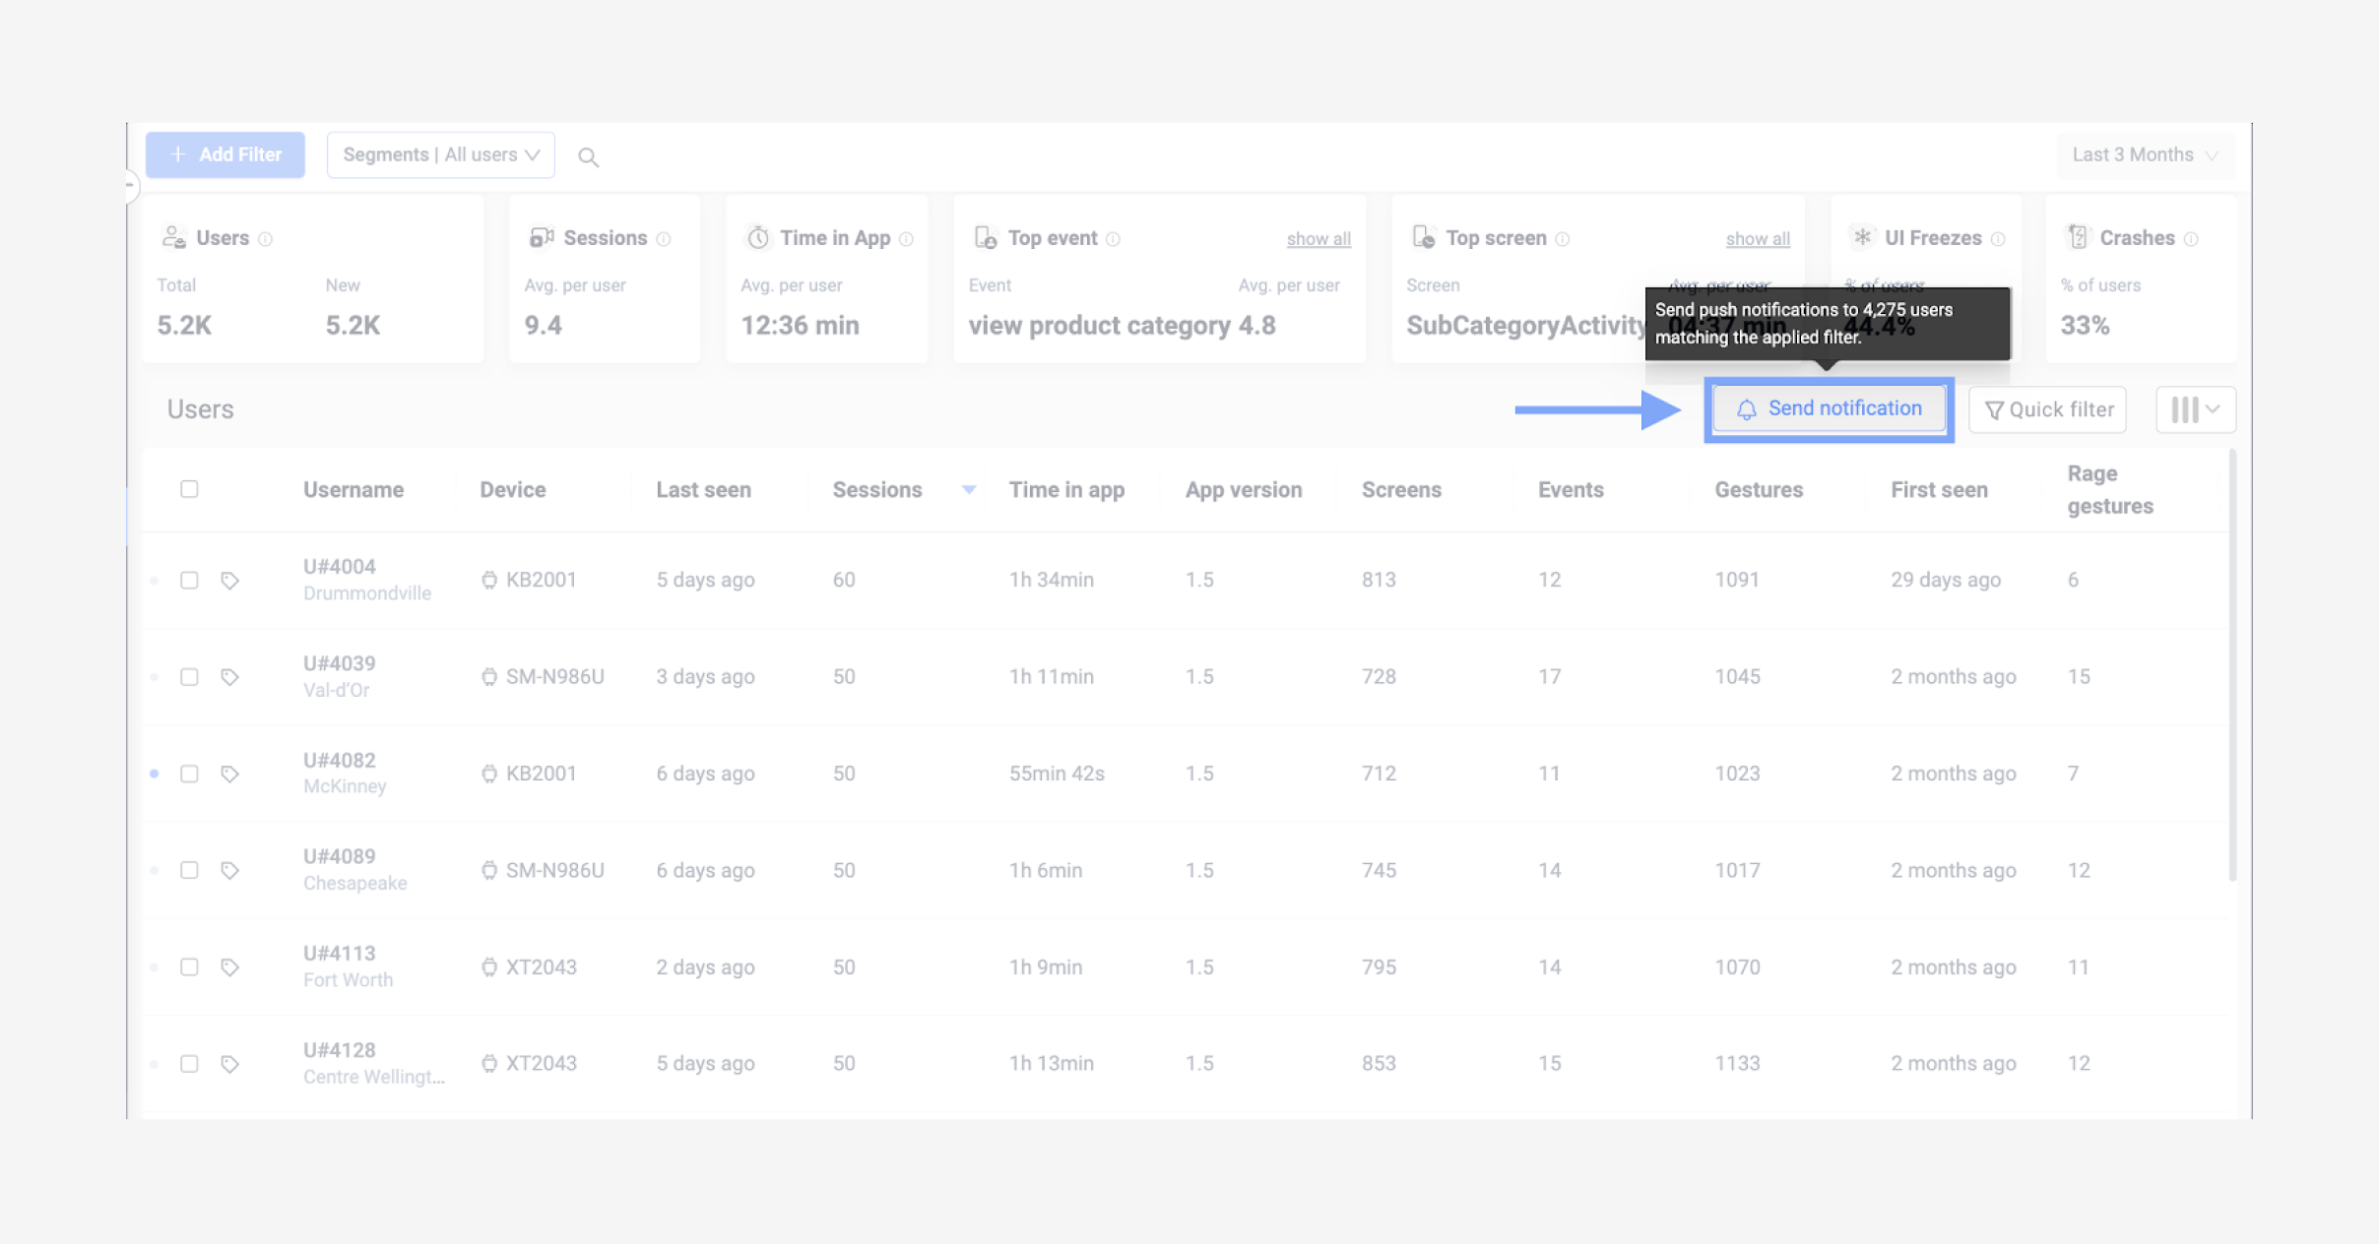
Task: Check the checkbox for user U#4113
Action: [x=189, y=966]
